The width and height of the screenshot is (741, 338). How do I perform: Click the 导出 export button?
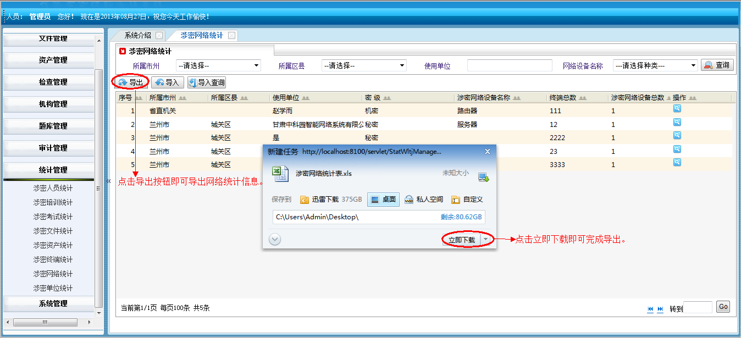131,82
